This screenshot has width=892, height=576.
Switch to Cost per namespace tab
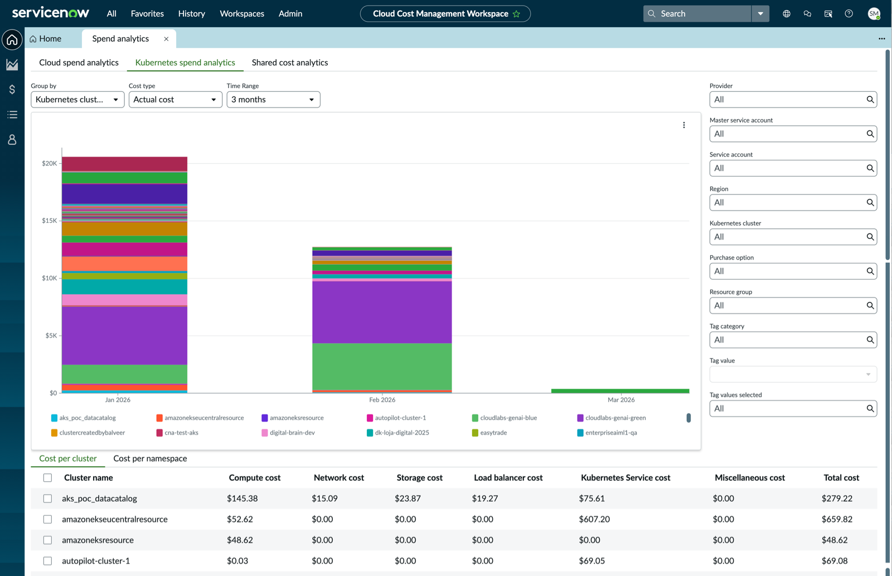pos(150,458)
